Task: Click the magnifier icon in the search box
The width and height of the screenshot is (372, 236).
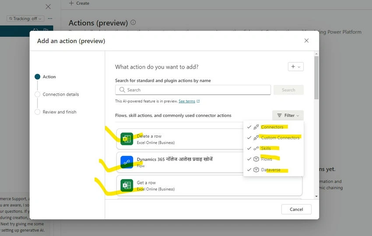Action: click(122, 90)
